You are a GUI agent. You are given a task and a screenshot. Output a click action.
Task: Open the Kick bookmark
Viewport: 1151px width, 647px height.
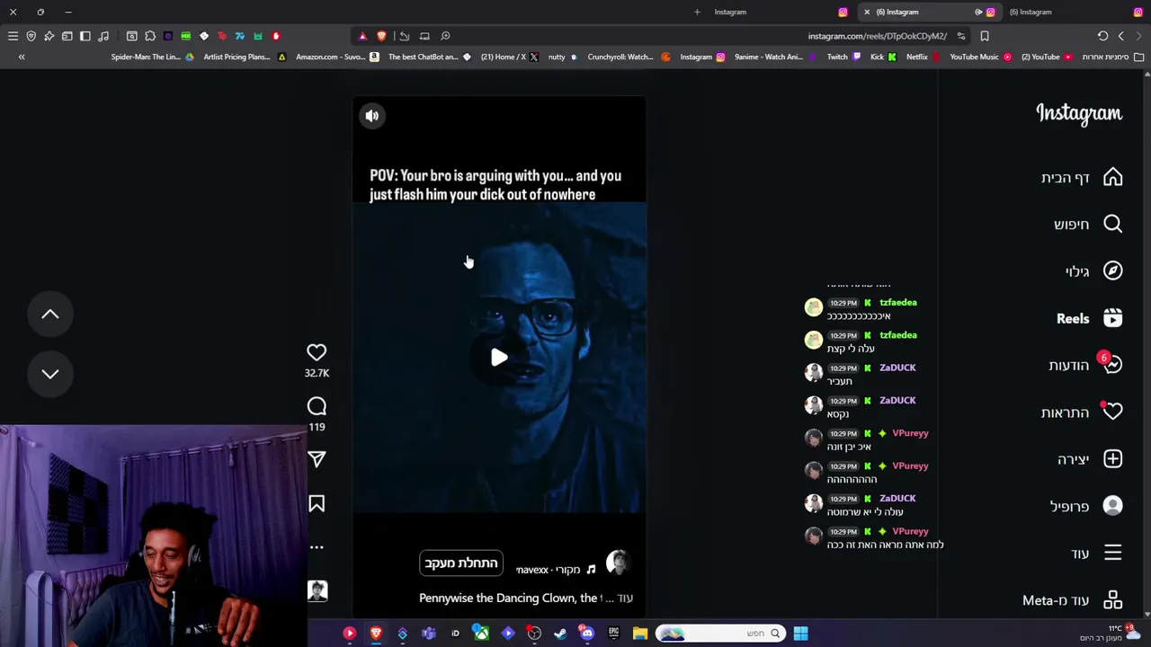coord(883,57)
